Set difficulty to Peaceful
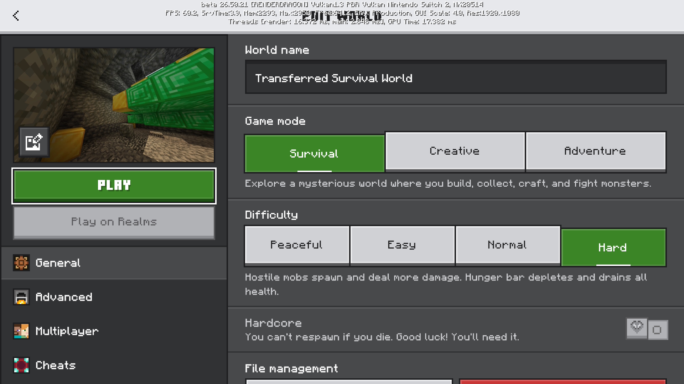 pos(297,245)
